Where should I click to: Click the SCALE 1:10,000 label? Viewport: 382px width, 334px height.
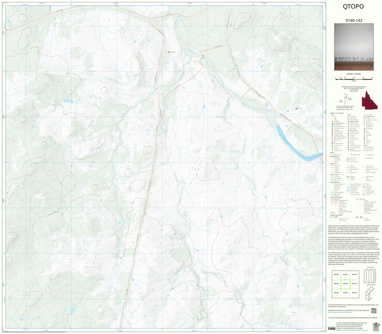(354, 74)
